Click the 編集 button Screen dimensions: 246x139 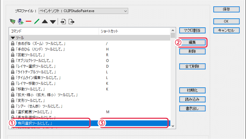click(192, 42)
